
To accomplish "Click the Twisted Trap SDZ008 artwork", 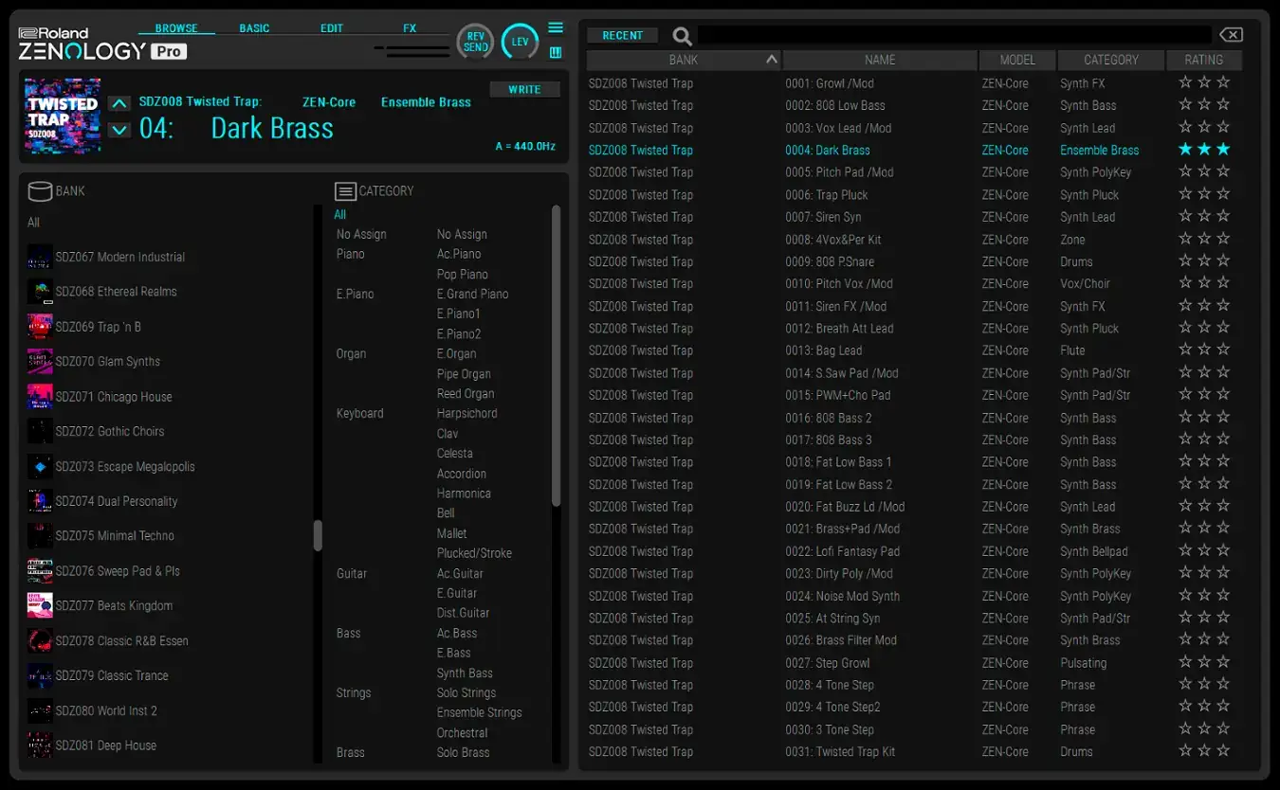I will click(x=63, y=117).
